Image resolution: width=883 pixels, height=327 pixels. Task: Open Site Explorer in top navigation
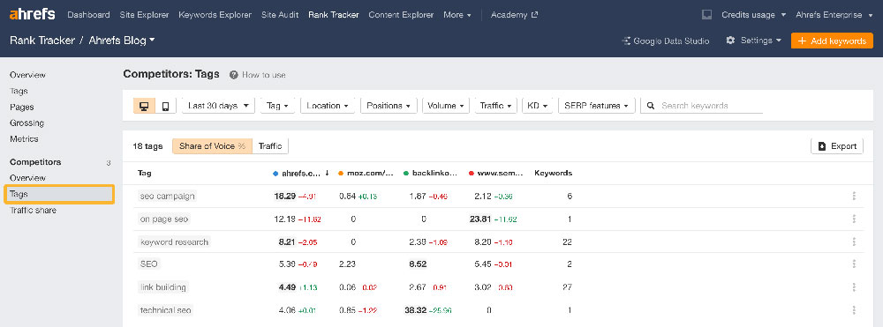pyautogui.click(x=144, y=15)
